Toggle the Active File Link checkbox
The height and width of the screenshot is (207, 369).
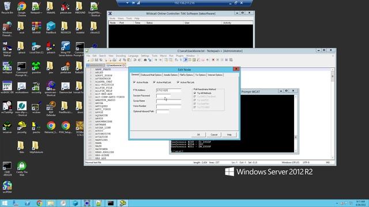[x=178, y=82]
